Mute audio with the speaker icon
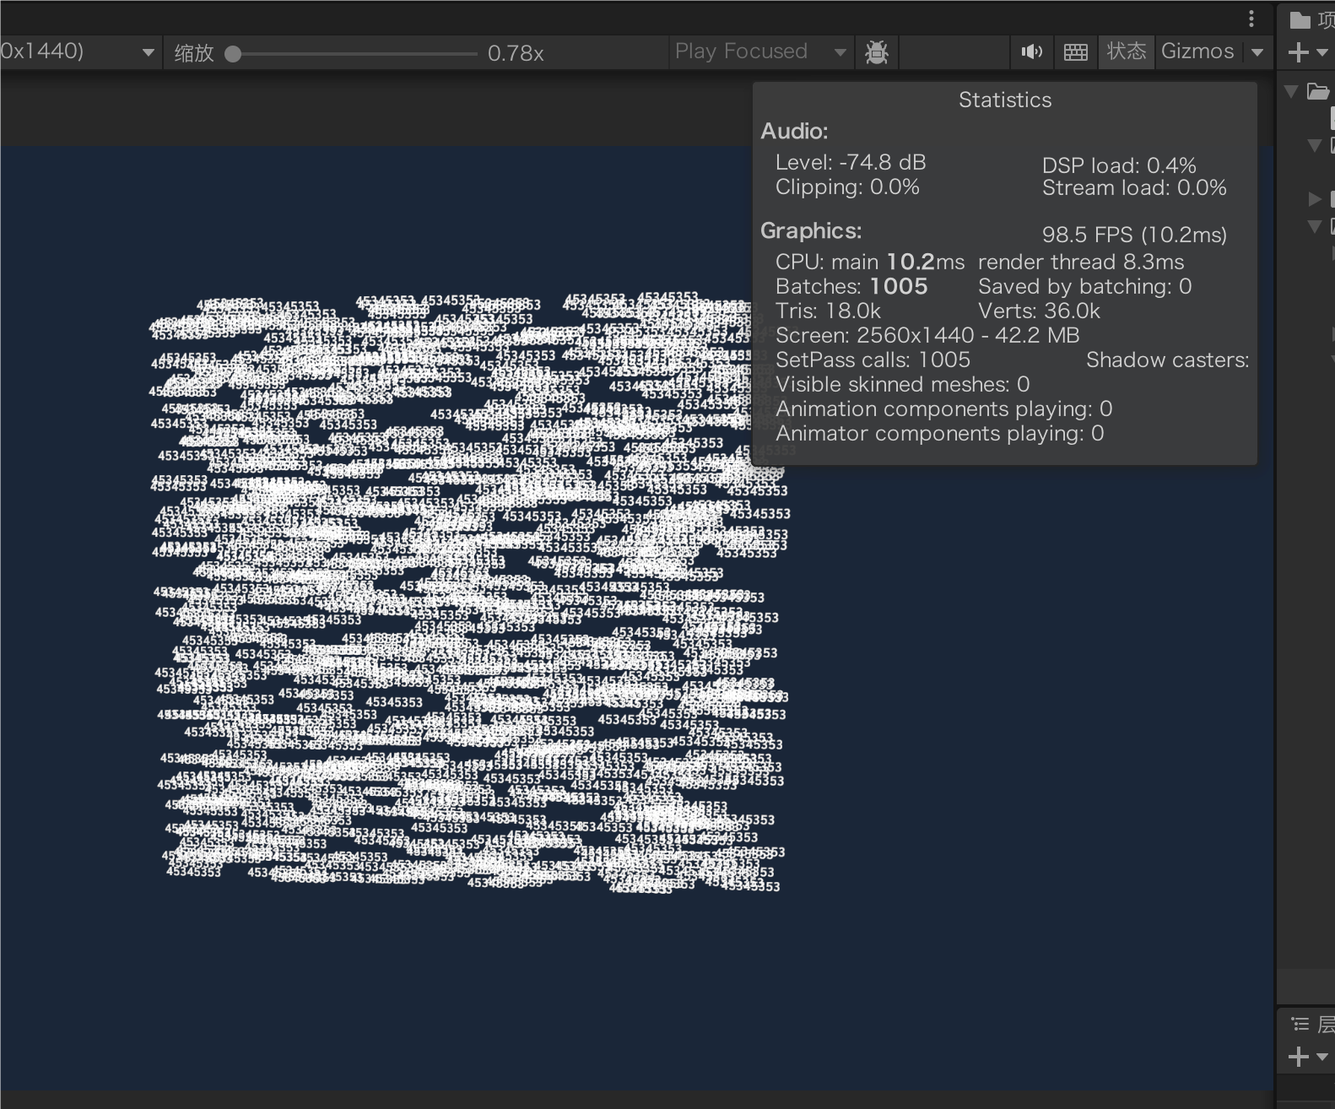Image resolution: width=1335 pixels, height=1109 pixels. (1031, 52)
